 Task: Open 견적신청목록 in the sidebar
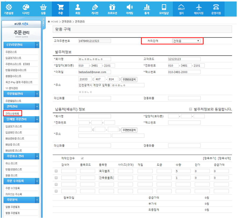pyautogui.click(x=12, y=113)
